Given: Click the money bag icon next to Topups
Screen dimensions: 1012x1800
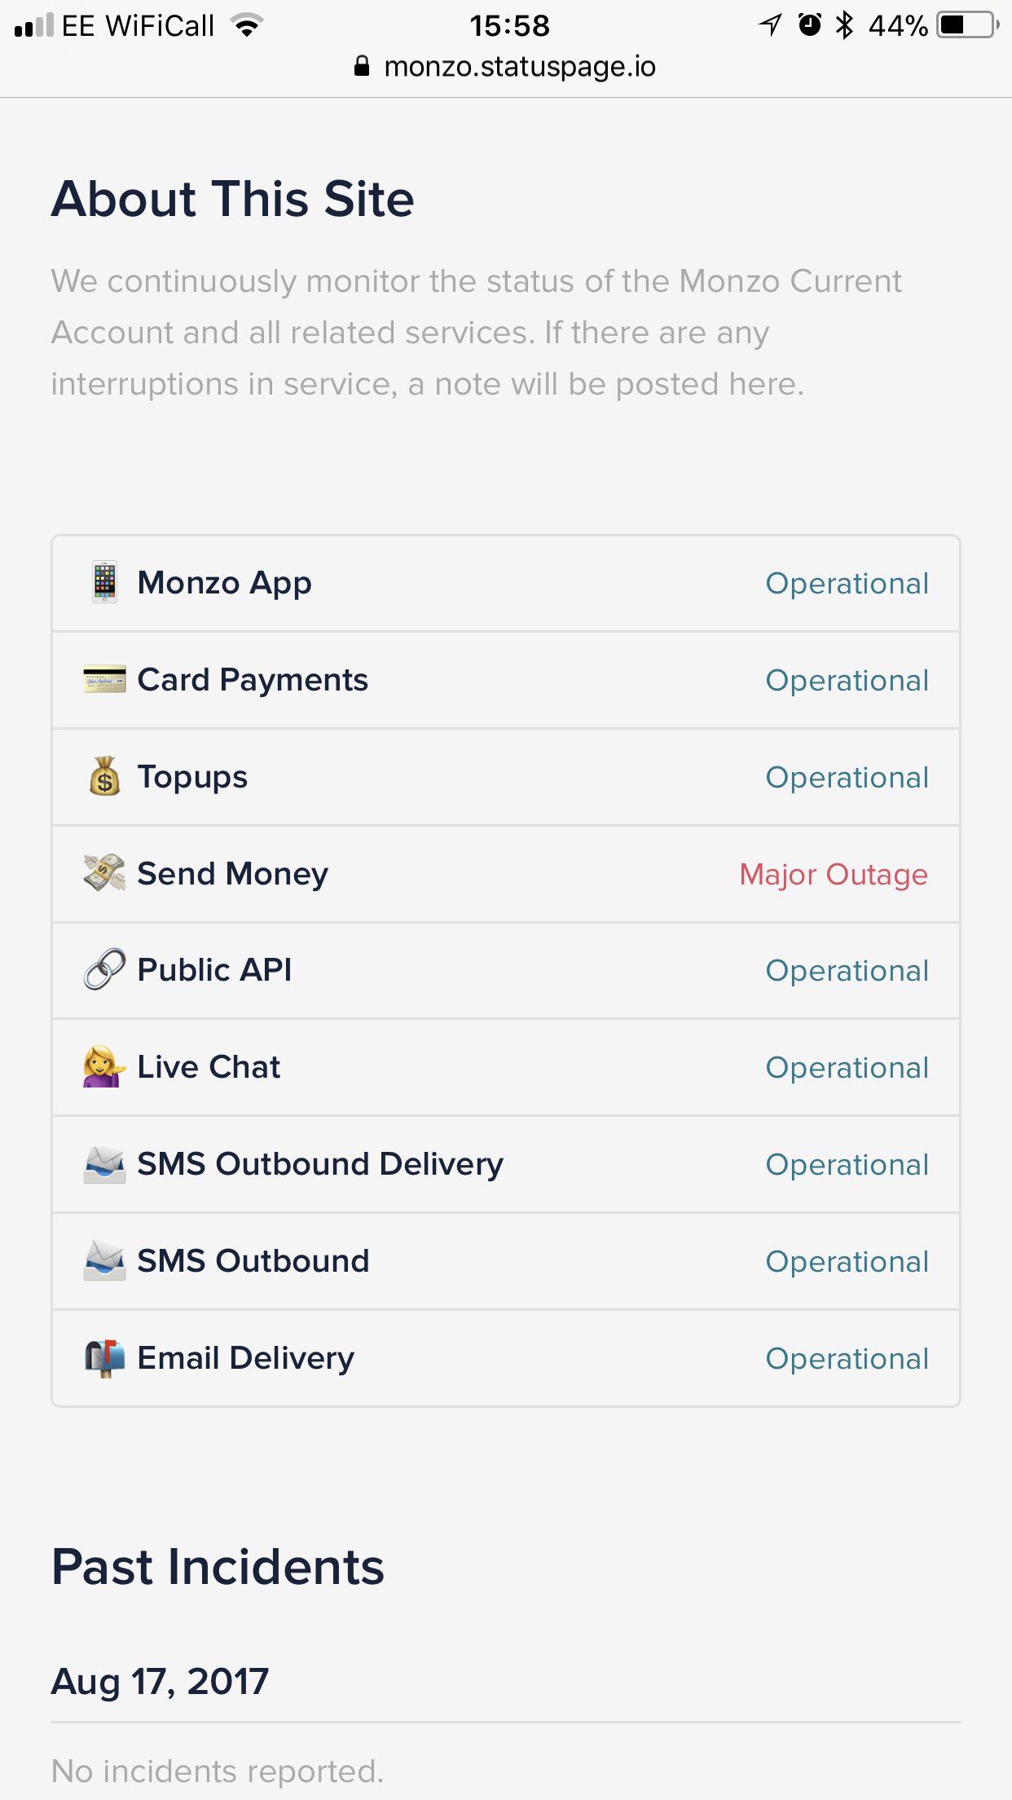Looking at the screenshot, I should 104,776.
